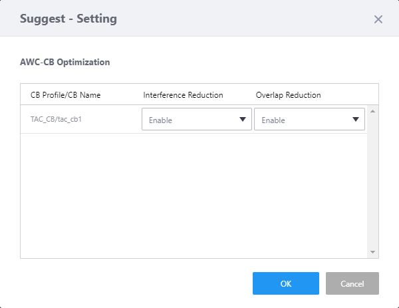Viewport: 399px width, 308px height.
Task: Click the table scrollbar up arrow
Action: click(x=372, y=111)
